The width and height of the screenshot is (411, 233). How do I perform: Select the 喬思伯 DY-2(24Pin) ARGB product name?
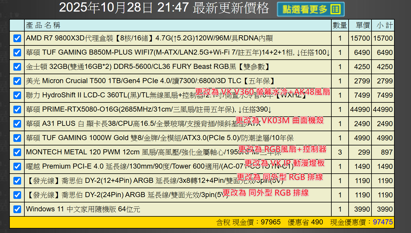pyautogui.click(x=127, y=195)
